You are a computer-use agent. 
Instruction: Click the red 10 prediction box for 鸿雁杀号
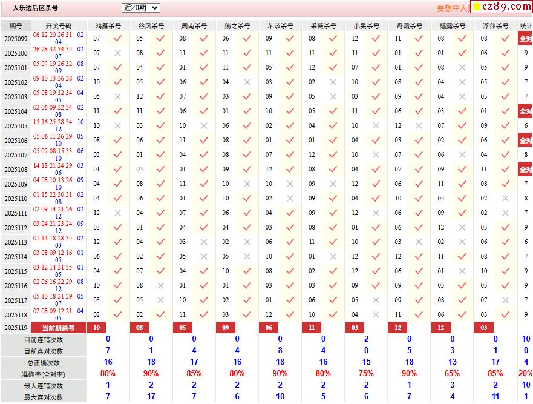(97, 328)
